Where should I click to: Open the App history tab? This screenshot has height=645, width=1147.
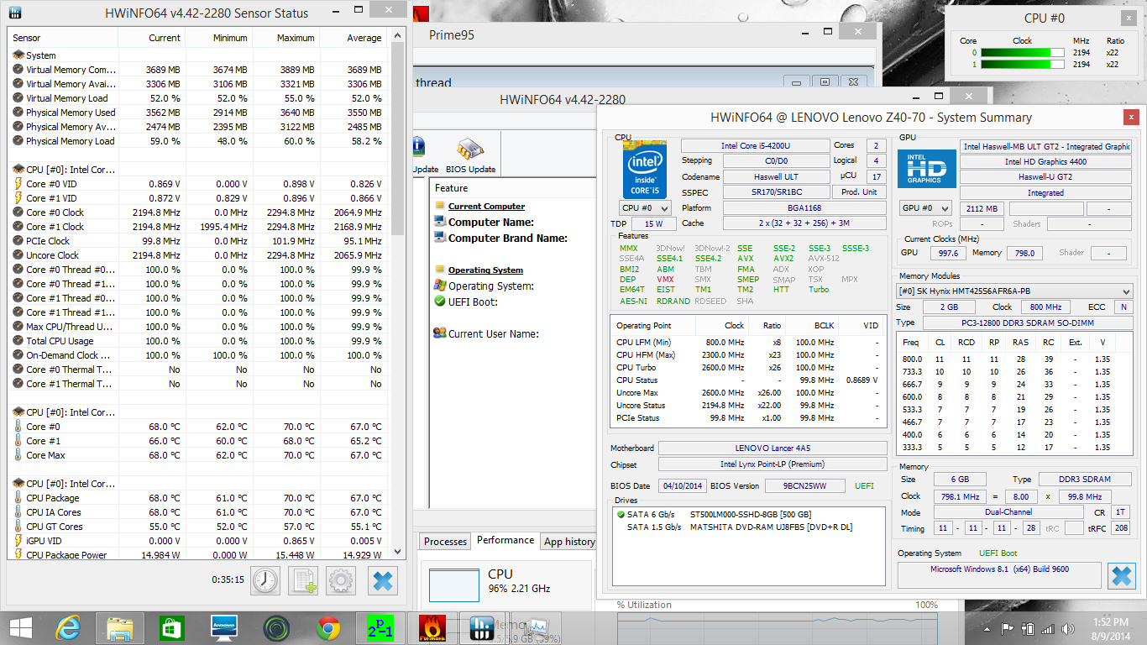pyautogui.click(x=569, y=542)
